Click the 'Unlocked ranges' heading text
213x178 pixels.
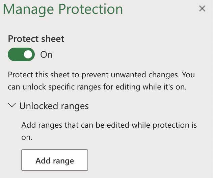[x=54, y=106]
